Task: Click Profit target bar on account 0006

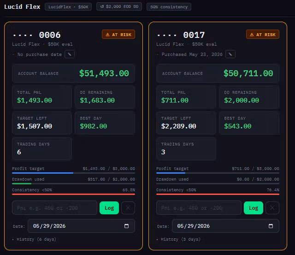Action: tap(73, 173)
